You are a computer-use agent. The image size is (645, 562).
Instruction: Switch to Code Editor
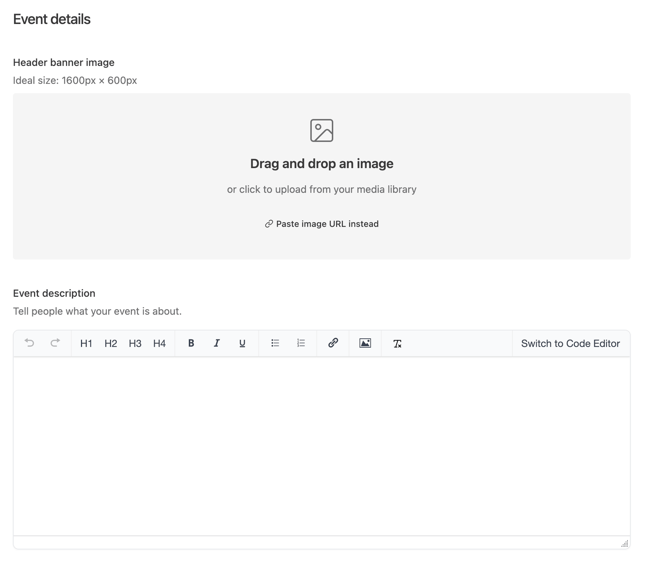point(570,343)
